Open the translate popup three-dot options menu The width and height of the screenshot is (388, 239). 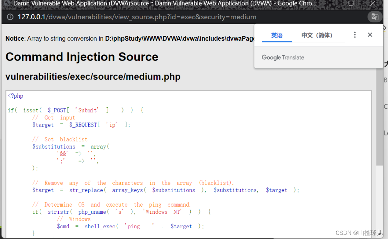coord(355,34)
